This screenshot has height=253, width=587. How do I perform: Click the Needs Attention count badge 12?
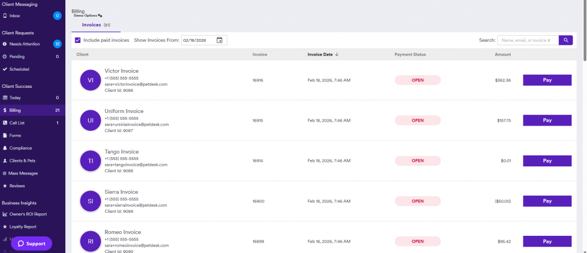pos(57,44)
